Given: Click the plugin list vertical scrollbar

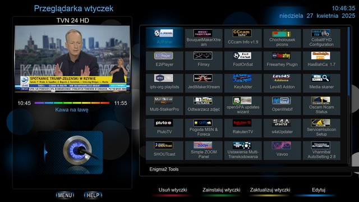Looking at the screenshot, I should [349, 95].
